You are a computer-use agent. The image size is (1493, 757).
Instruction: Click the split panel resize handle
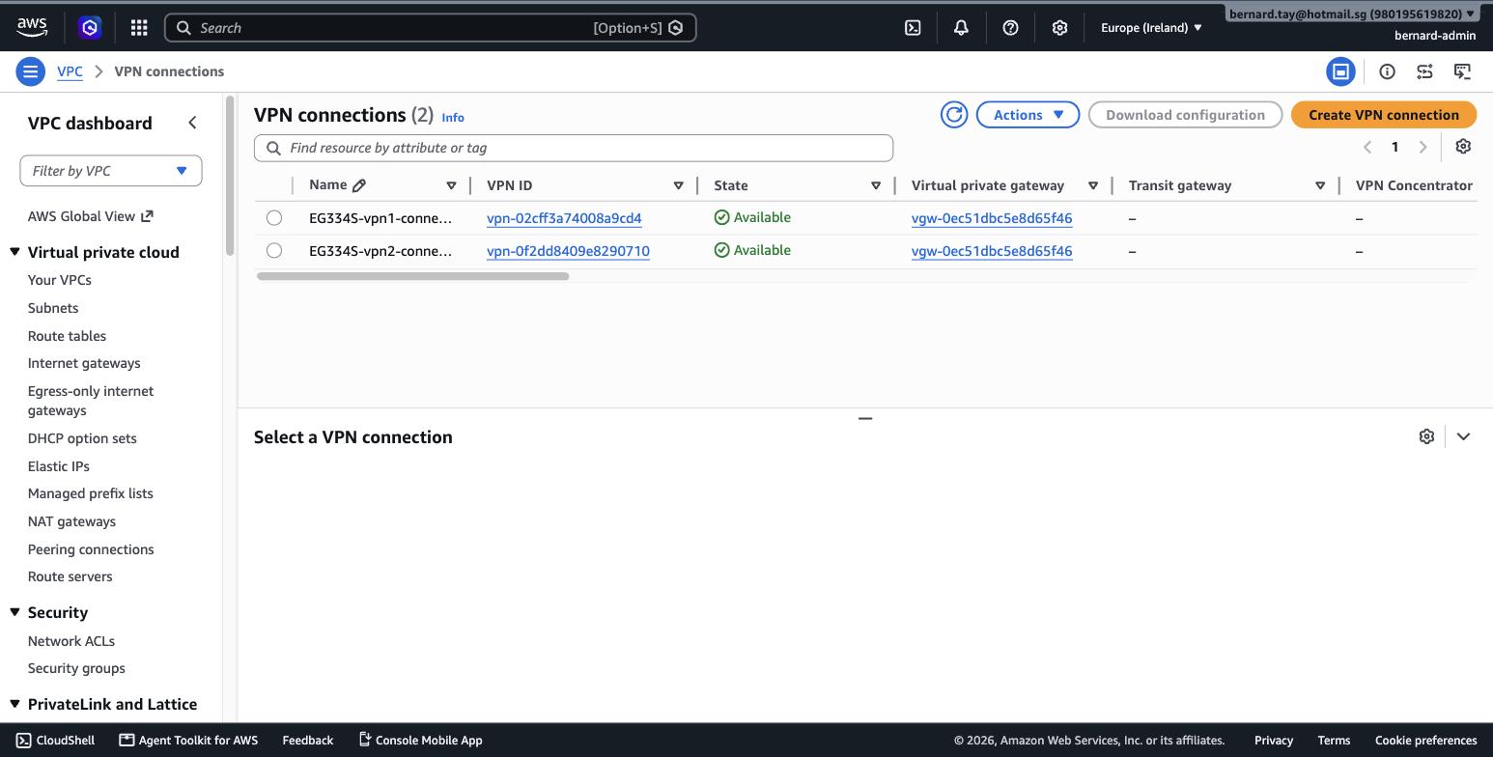coord(865,418)
